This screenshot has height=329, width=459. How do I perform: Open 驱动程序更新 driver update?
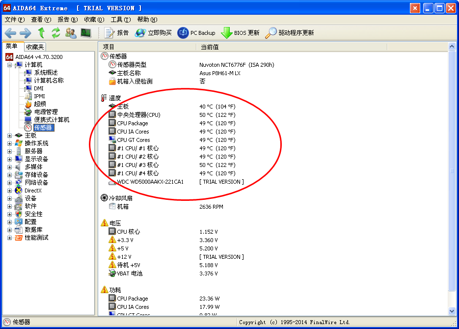point(290,33)
